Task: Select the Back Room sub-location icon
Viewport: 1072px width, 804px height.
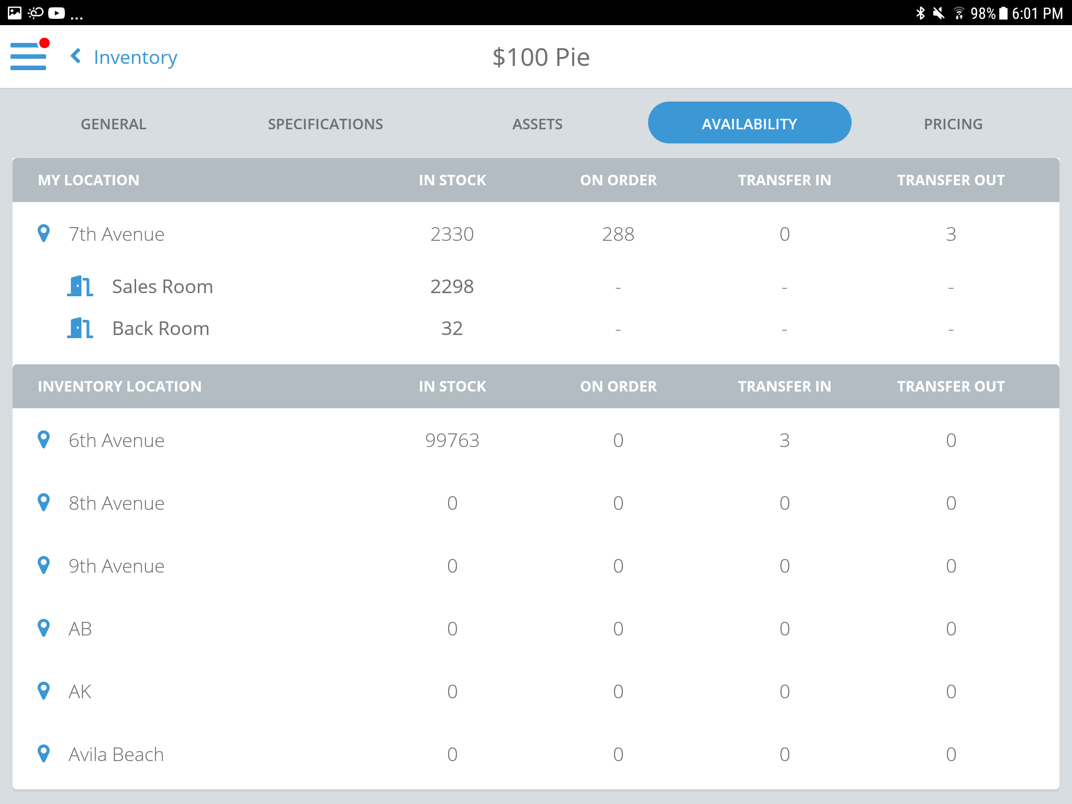Action: coord(80,328)
